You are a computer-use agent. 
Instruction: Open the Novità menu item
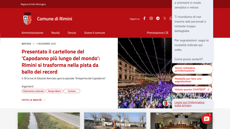coord(55,33)
